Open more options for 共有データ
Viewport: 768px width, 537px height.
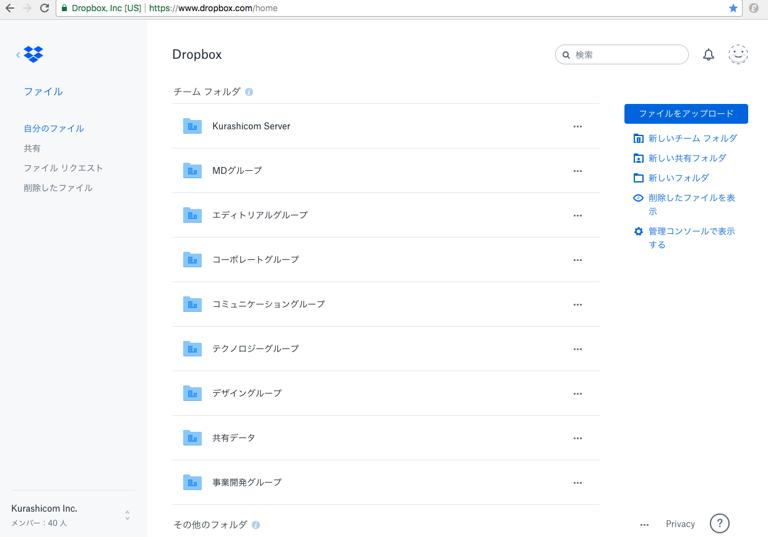tap(577, 438)
